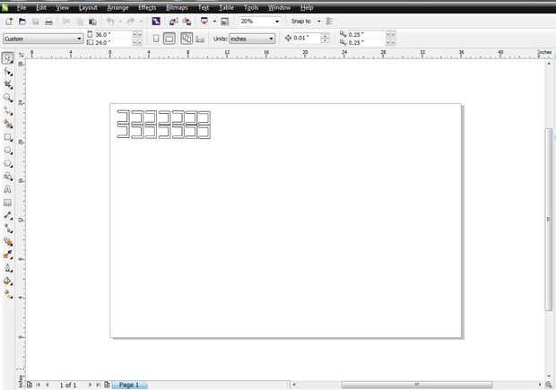Open the Units inches dropdown

(252, 39)
